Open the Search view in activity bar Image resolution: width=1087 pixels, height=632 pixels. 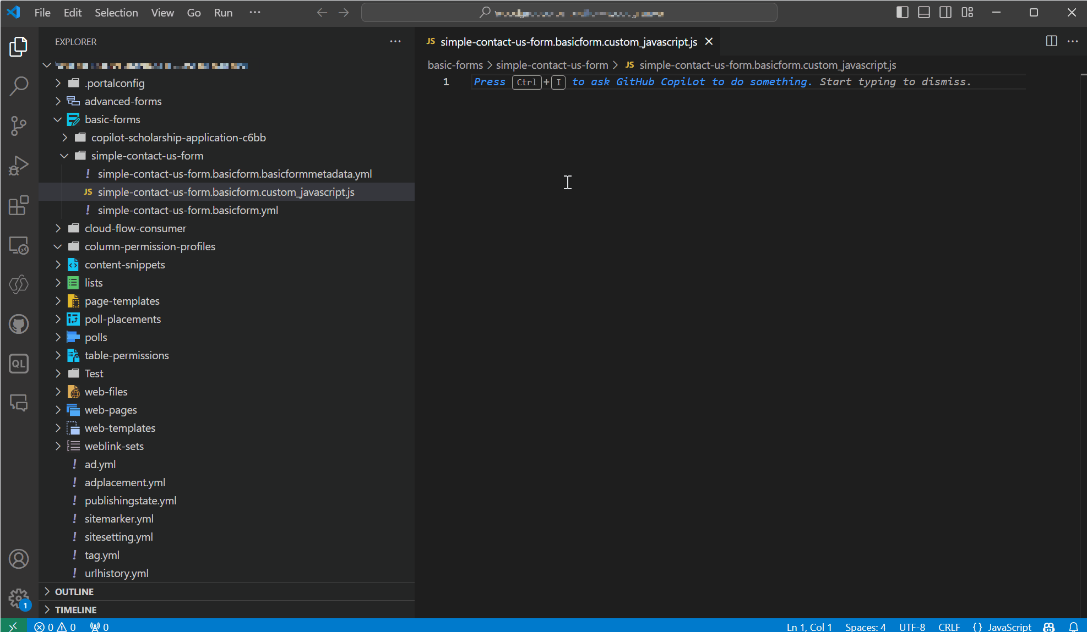19,86
